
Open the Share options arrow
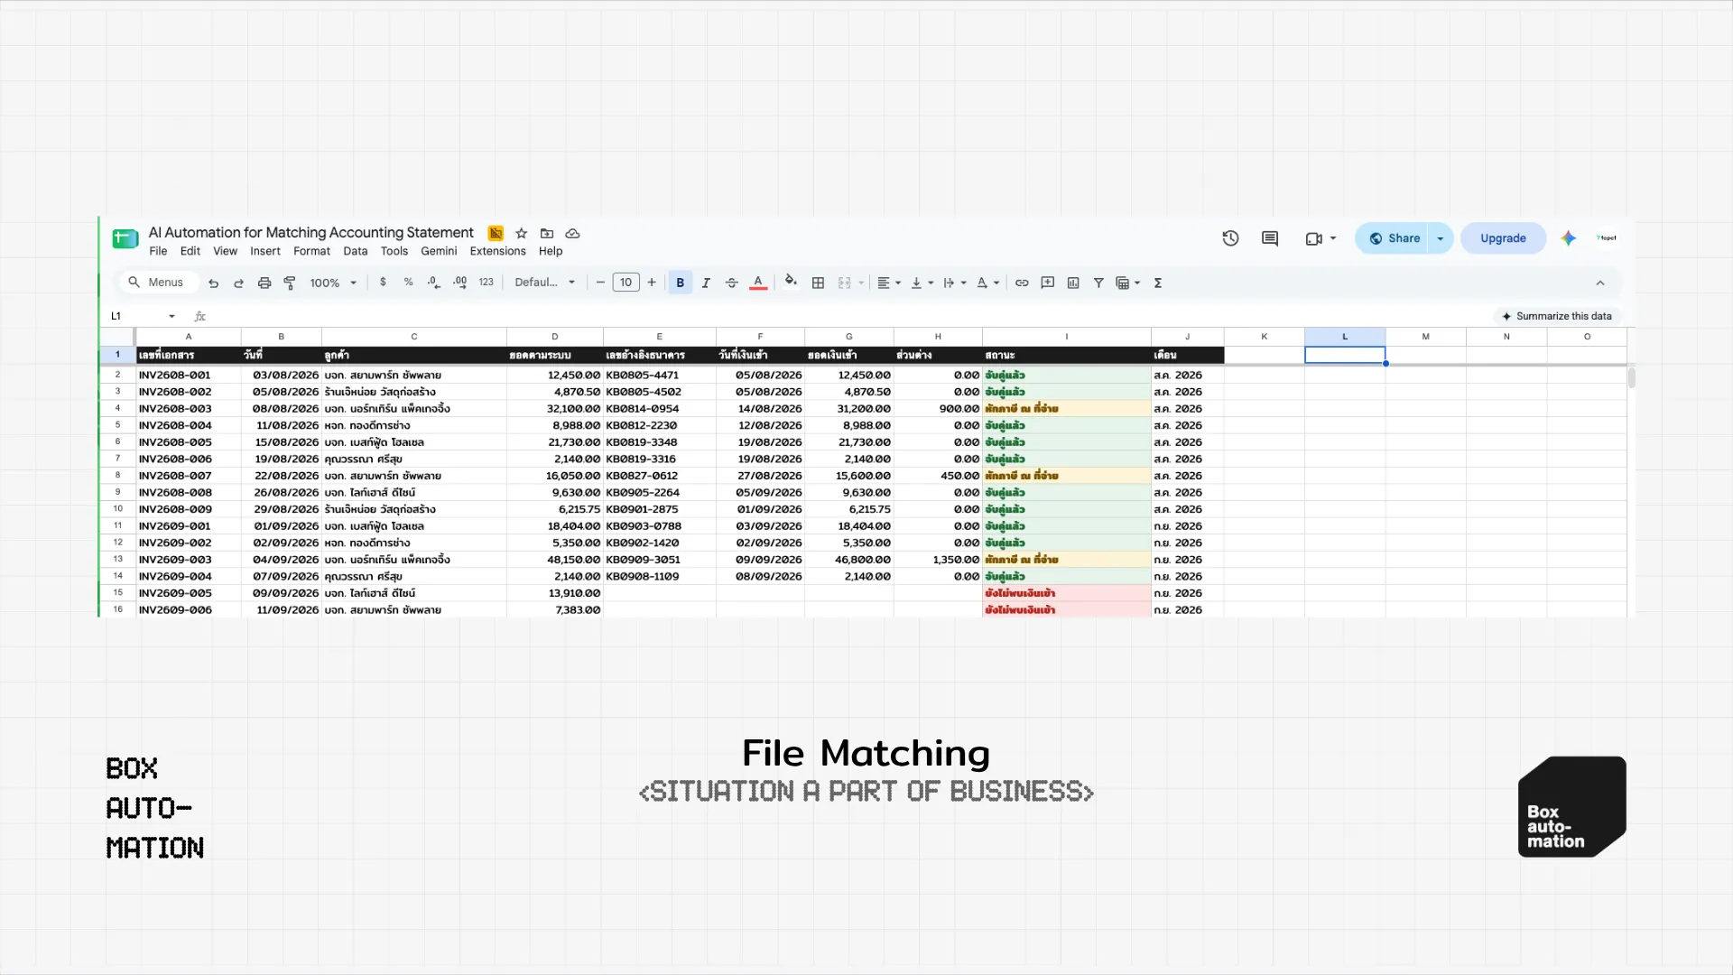[1440, 238]
